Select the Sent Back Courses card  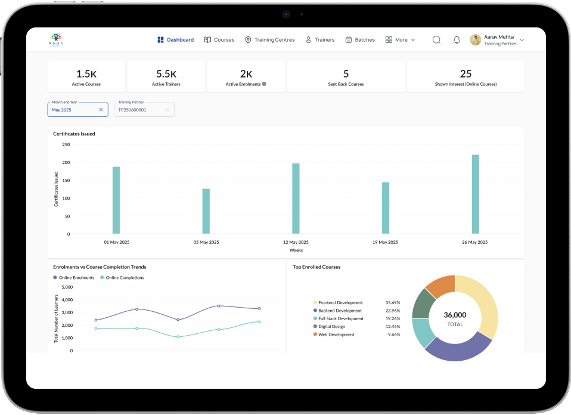346,76
